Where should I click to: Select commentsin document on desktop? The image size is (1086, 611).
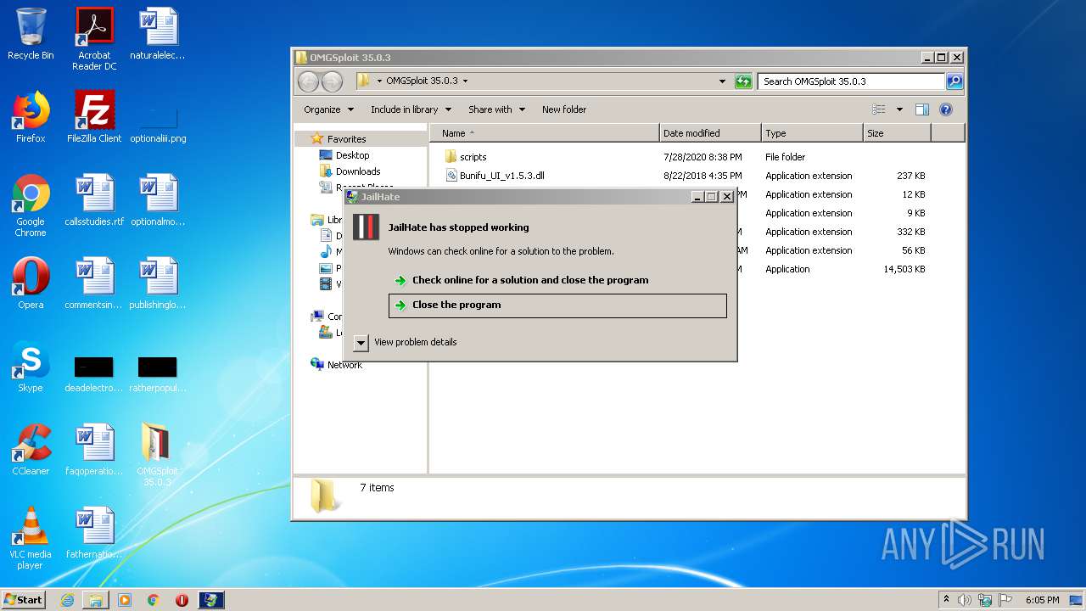click(x=94, y=283)
